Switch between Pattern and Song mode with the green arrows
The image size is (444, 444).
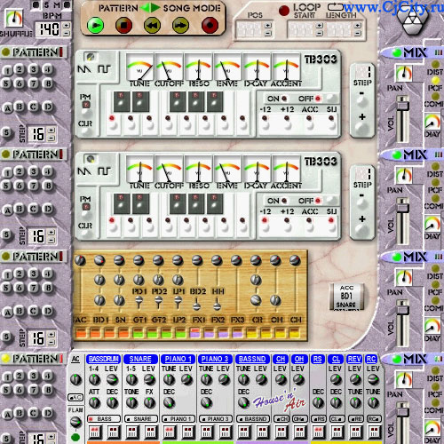tap(150, 8)
